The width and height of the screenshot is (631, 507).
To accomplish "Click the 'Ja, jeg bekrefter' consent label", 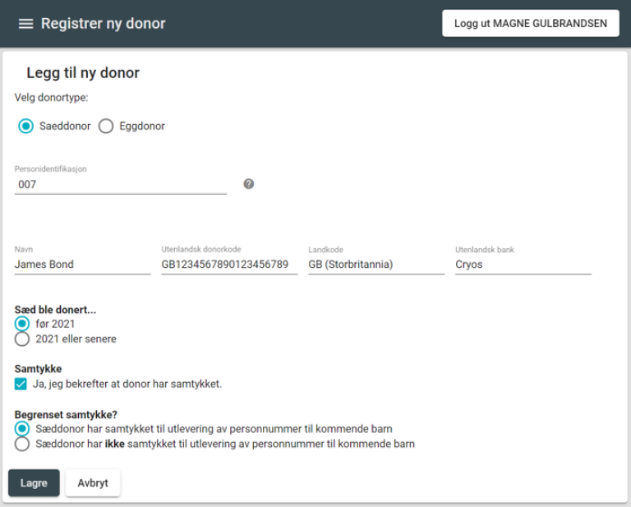I will click(x=127, y=384).
